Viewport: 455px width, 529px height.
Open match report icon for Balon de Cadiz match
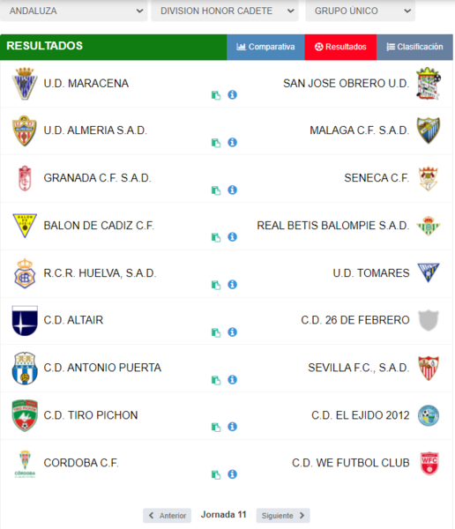(216, 237)
